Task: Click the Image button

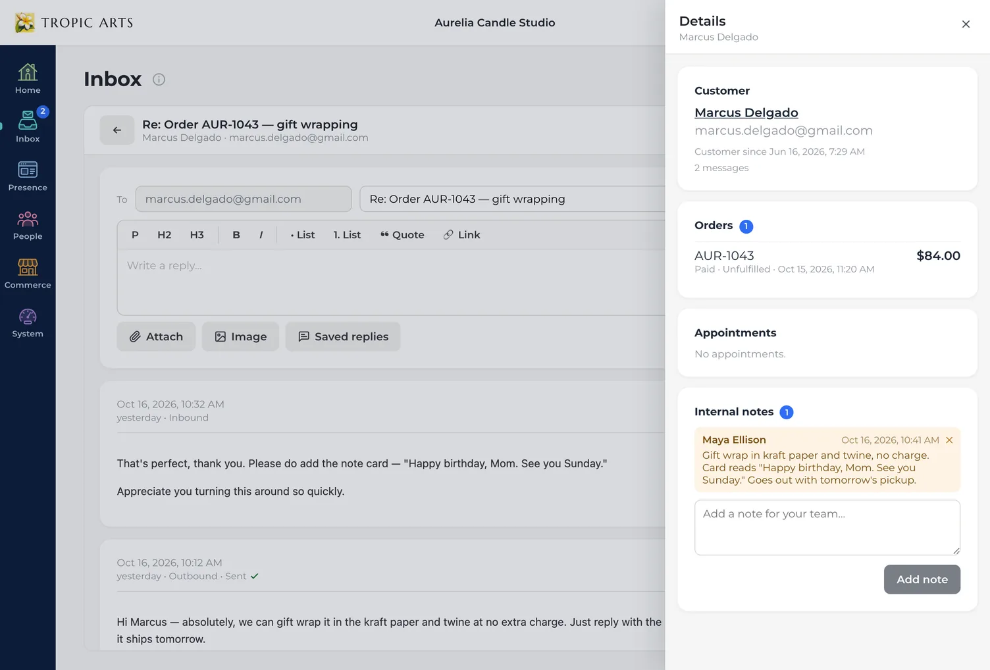Action: (240, 336)
